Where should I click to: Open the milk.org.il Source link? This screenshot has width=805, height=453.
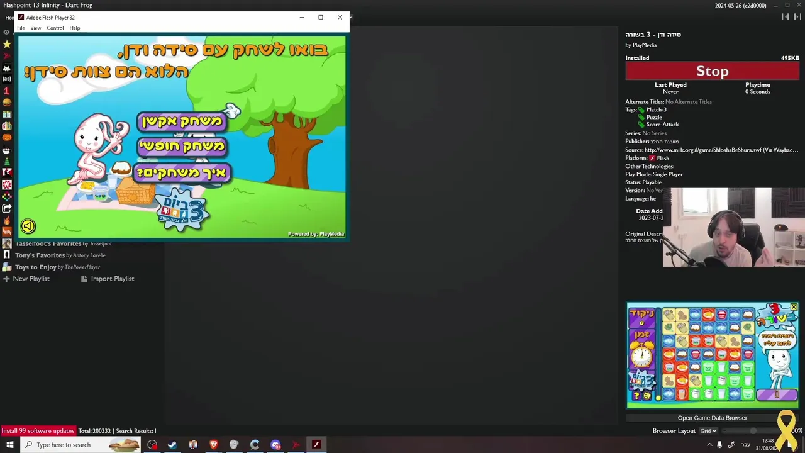point(721,150)
